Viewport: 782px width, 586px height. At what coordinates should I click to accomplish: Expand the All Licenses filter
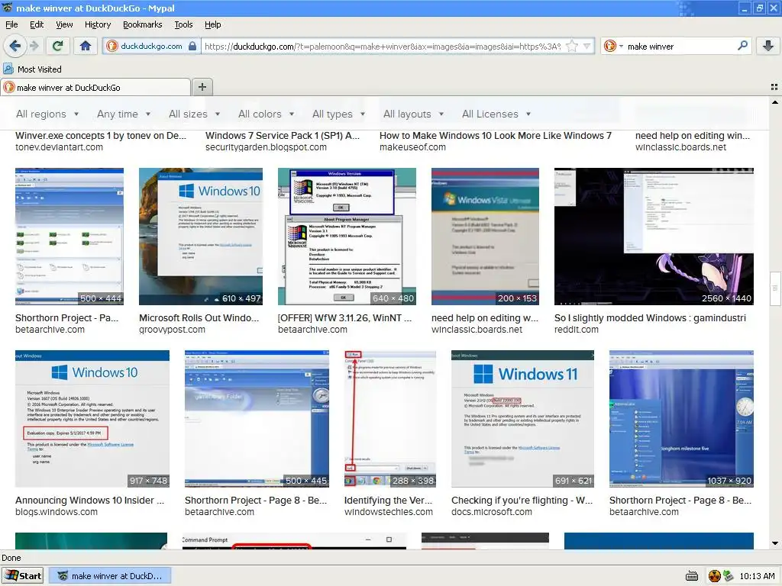pyautogui.click(x=496, y=114)
